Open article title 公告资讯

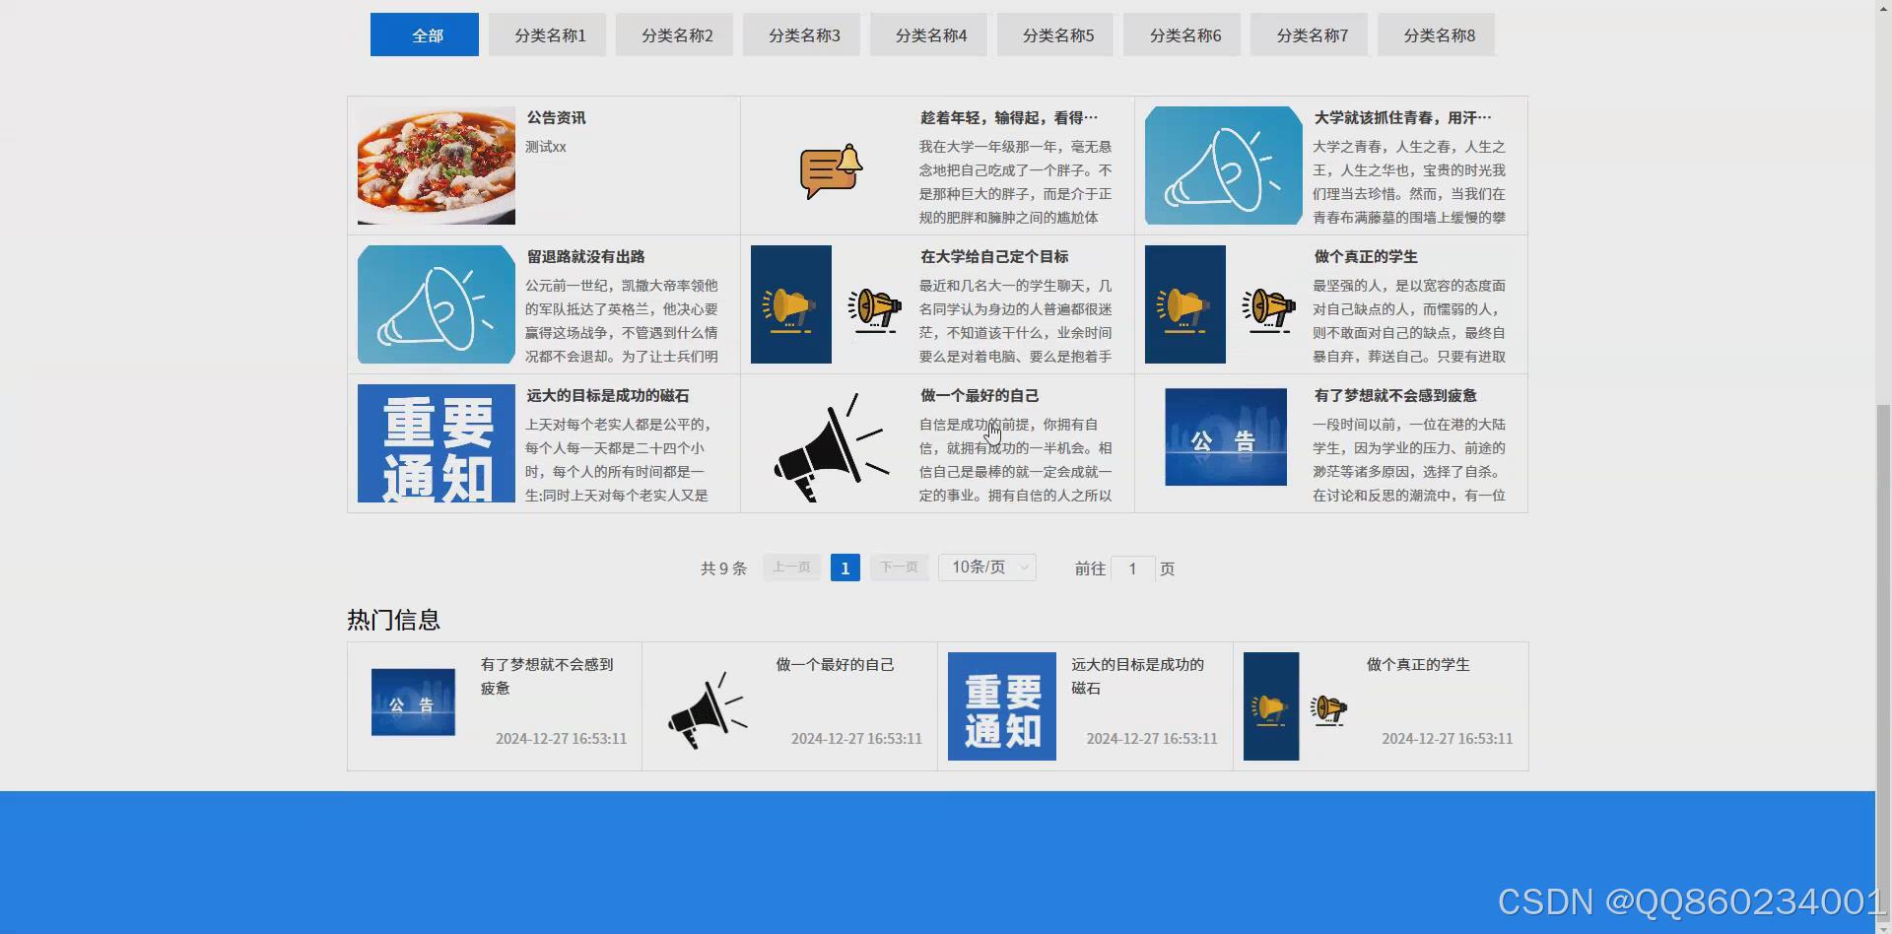556,117
